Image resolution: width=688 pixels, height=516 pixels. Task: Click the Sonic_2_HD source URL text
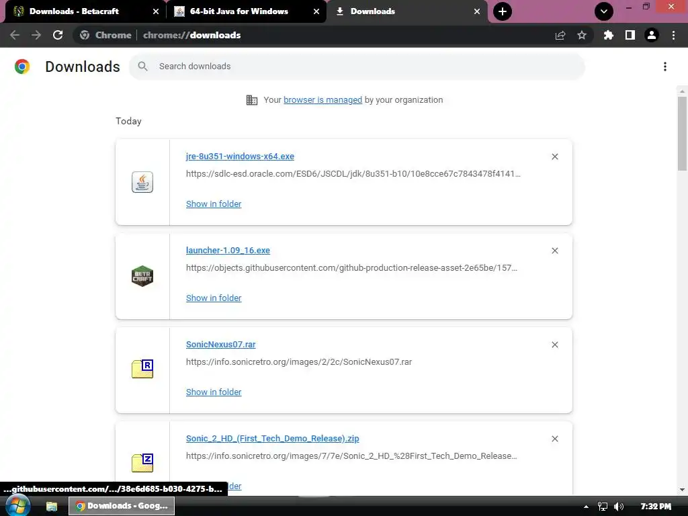tap(351, 456)
